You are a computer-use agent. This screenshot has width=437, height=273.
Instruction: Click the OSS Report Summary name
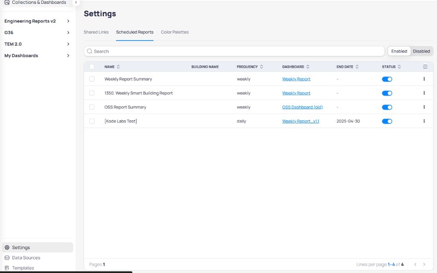click(125, 107)
